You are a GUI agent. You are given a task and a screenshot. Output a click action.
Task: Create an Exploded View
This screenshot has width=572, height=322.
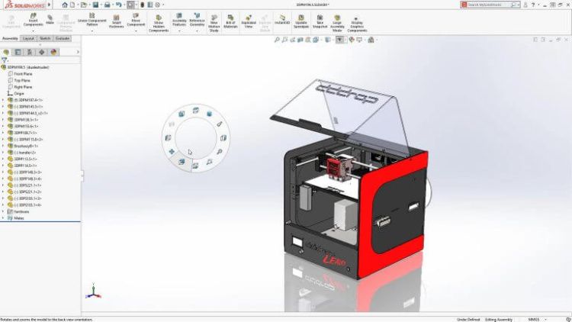pos(249,21)
